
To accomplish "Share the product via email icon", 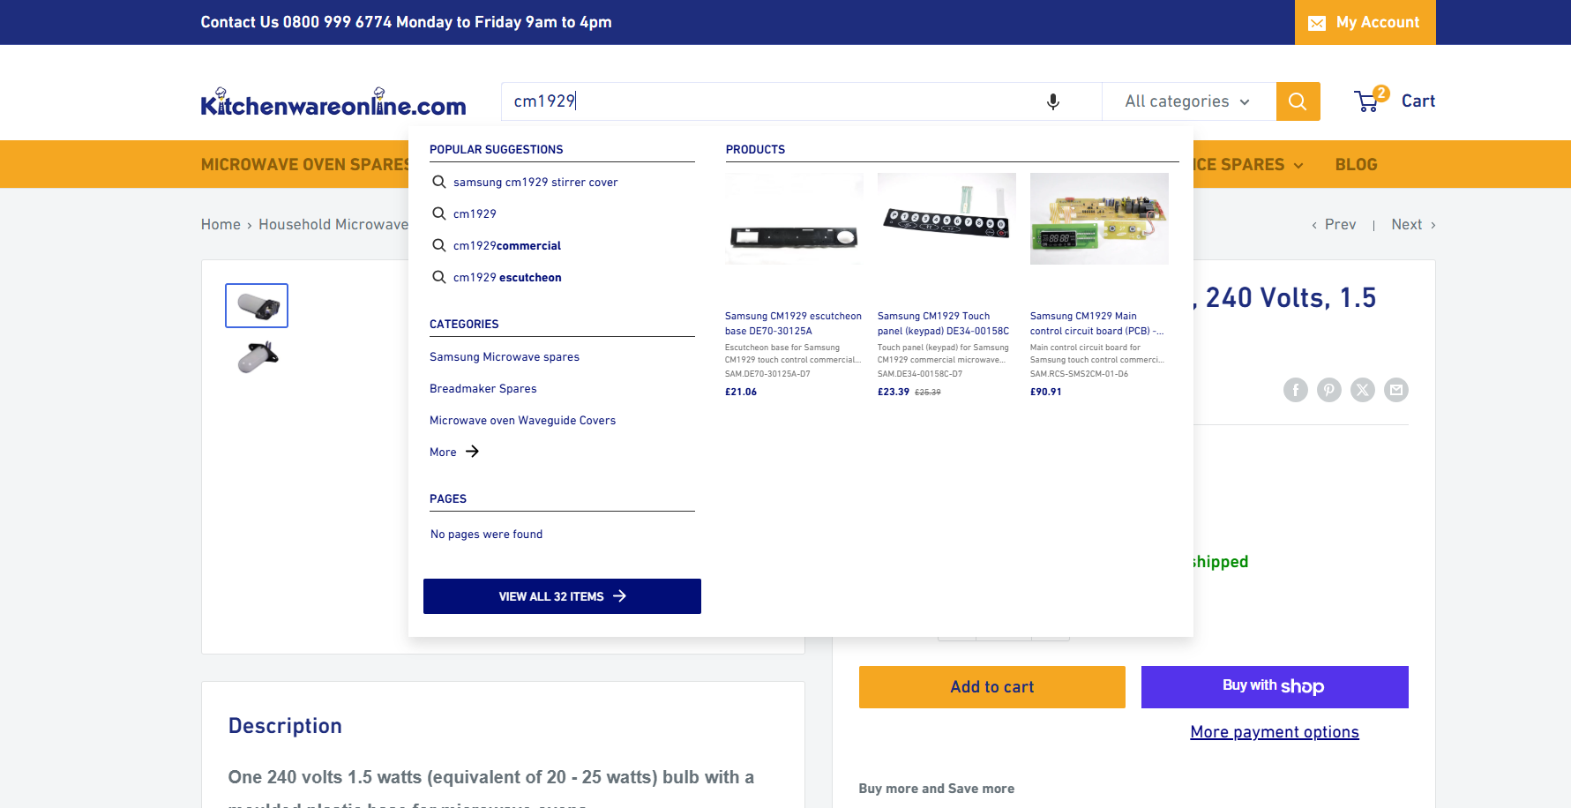I will tap(1395, 389).
